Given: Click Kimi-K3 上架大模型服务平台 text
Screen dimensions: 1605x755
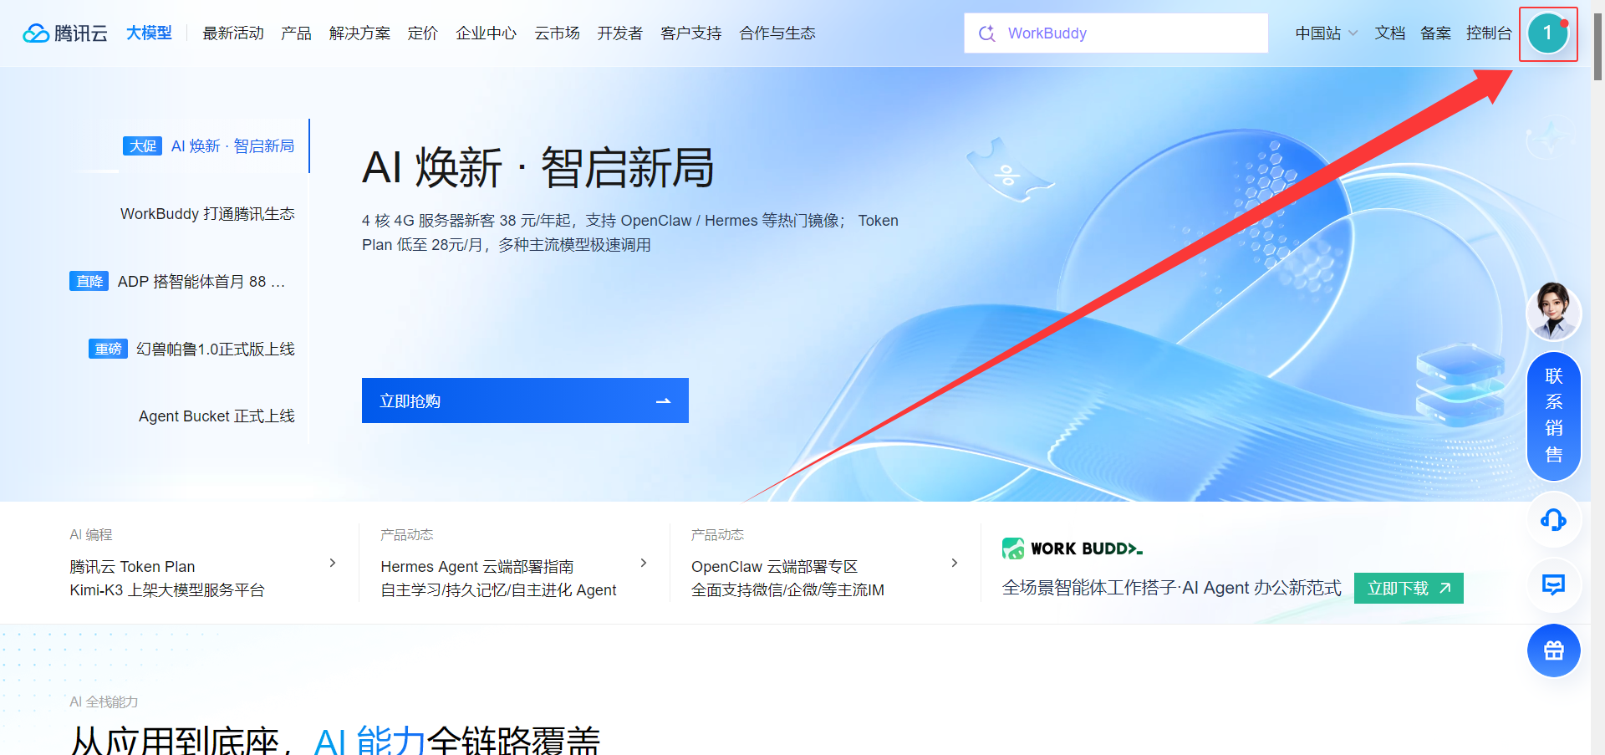Looking at the screenshot, I should (167, 590).
